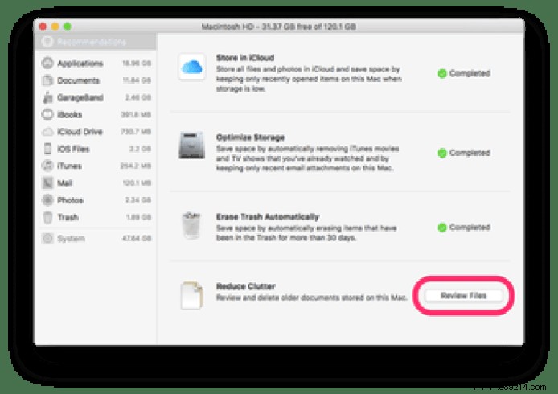Viewport: 558px width, 394px height.
Task: Click the Store in iCloud heading
Action: coord(245,58)
